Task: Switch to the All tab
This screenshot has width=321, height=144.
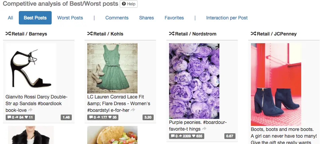Action: [10, 18]
